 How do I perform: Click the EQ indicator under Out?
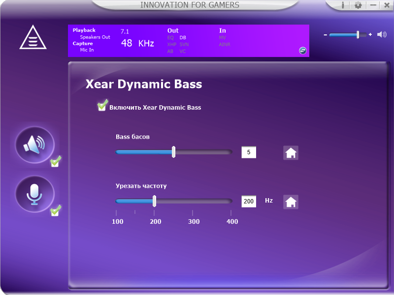(170, 38)
